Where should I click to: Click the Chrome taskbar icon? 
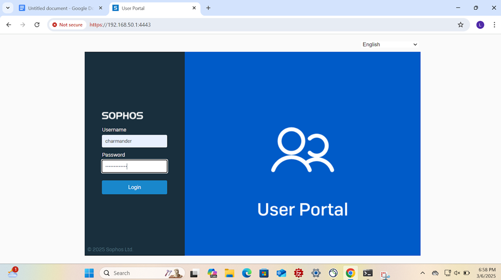pyautogui.click(x=350, y=273)
